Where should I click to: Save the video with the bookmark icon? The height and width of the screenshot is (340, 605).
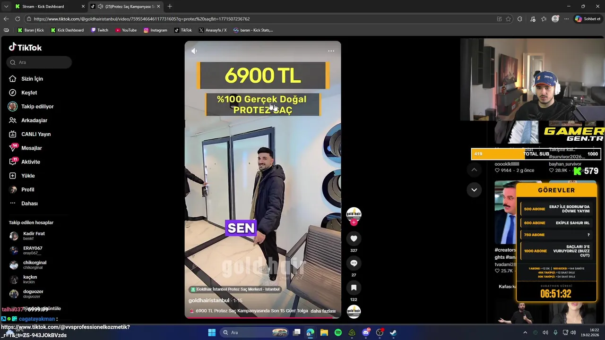tap(354, 288)
